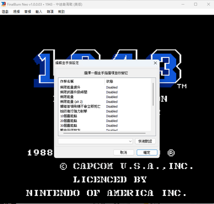Minimize the FinalBurn Neo window
Screen dimensions: 214x204
tap(183, 4)
